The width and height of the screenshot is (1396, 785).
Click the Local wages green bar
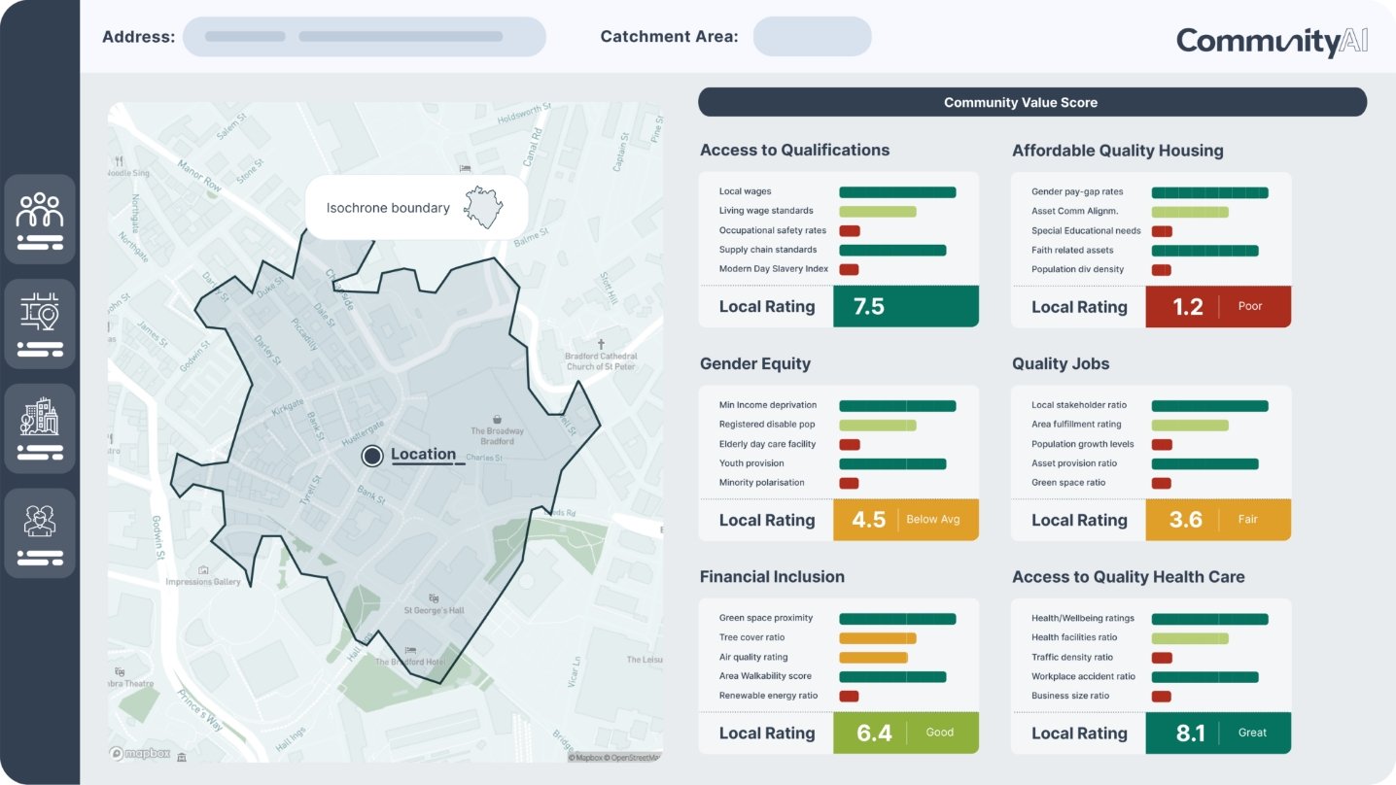(x=896, y=192)
